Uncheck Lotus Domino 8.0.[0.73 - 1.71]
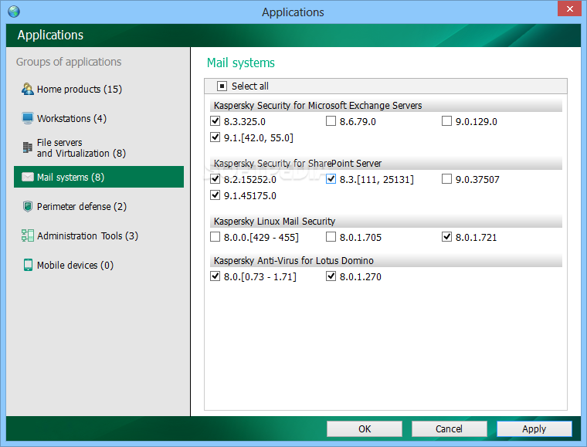Image resolution: width=587 pixels, height=447 pixels. pos(215,276)
